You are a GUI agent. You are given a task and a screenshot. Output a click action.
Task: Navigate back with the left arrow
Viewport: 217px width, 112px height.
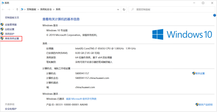coord(3,10)
